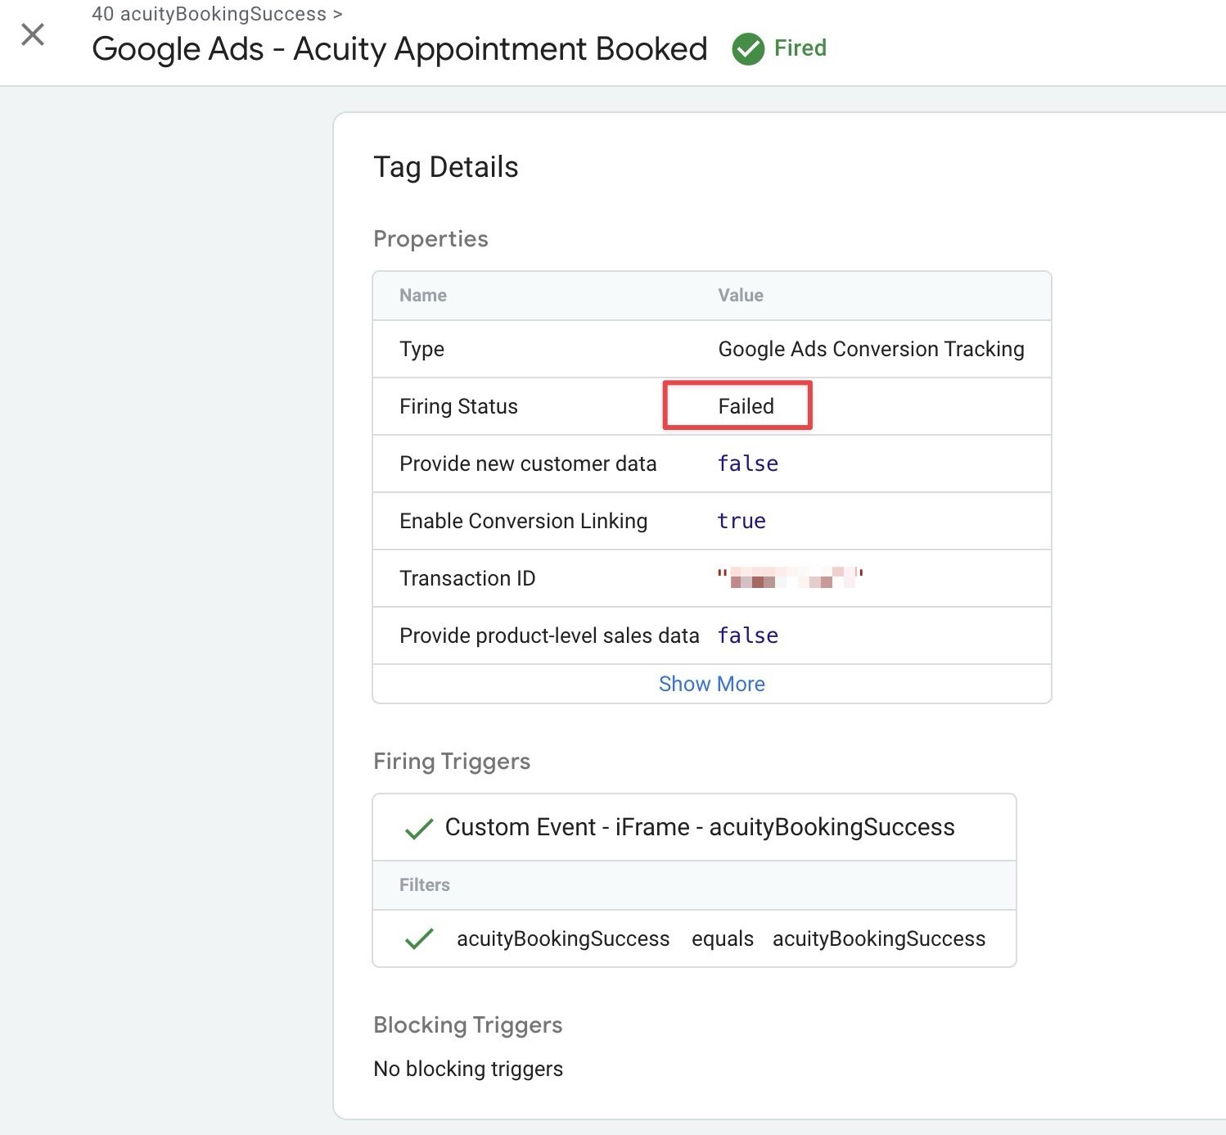Viewport: 1226px width, 1135px height.
Task: Click Enable Conversion Linking label
Action: coord(523,521)
